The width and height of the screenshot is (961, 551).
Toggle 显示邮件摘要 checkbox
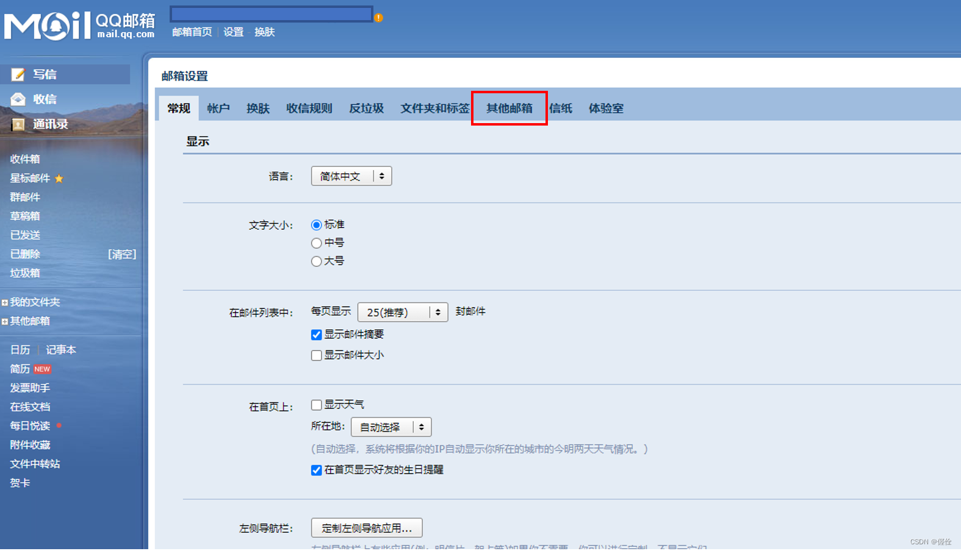click(x=316, y=335)
